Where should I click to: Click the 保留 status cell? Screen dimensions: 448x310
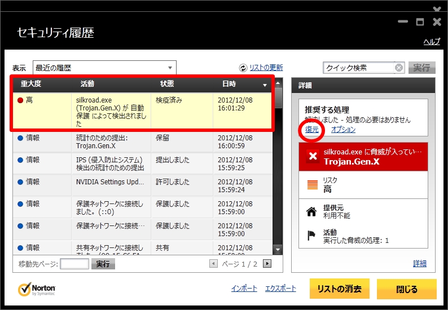[x=162, y=138]
